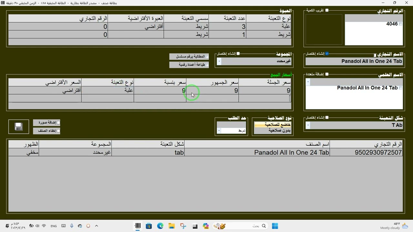
Task: Select barcode 9502930972507 in items grid
Action: 367,152
